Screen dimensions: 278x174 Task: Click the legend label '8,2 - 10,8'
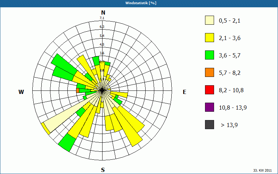[231, 90]
